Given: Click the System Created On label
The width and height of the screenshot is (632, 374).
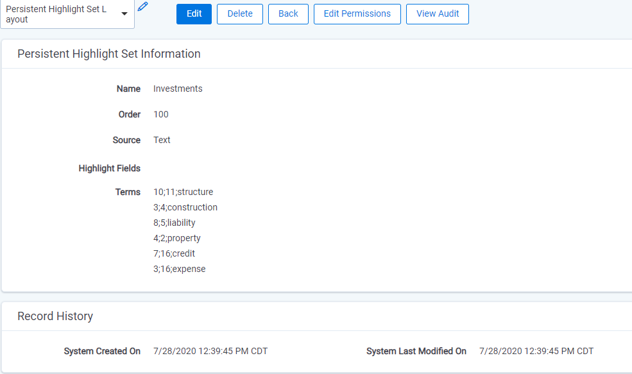Looking at the screenshot, I should point(102,351).
